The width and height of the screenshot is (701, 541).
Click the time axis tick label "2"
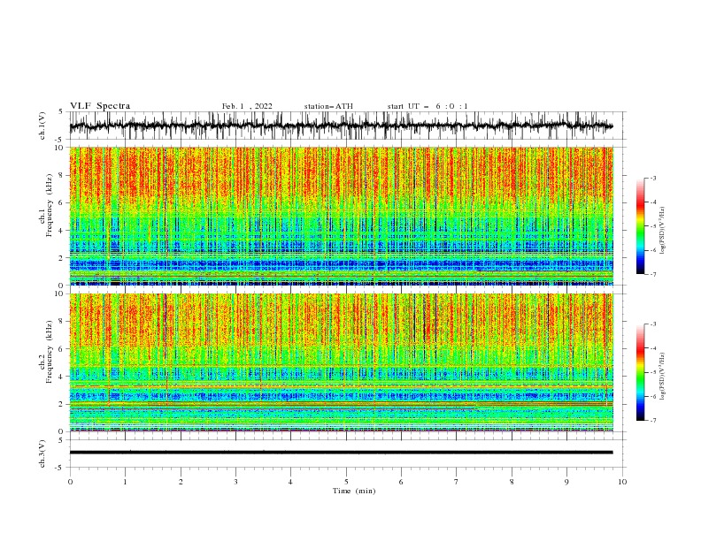point(181,482)
